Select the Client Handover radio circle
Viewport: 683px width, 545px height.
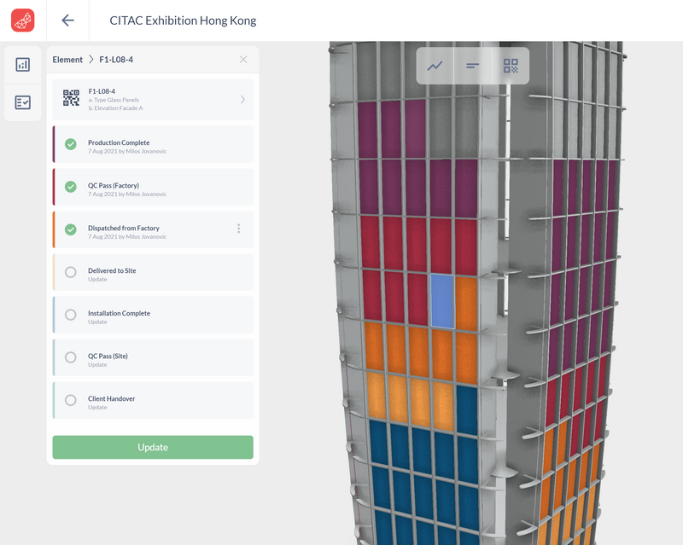(x=71, y=400)
